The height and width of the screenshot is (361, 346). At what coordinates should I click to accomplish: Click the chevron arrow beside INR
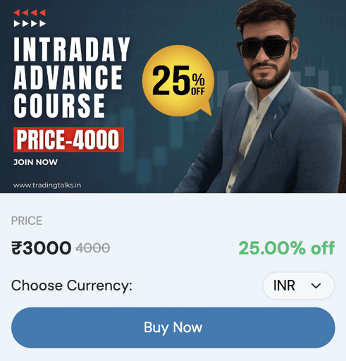[x=316, y=286]
